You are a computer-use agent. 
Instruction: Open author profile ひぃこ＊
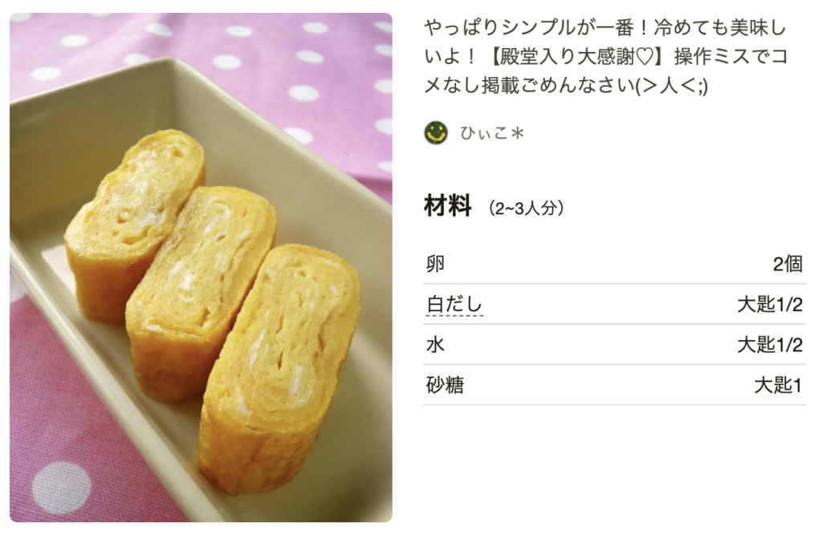[x=492, y=134]
